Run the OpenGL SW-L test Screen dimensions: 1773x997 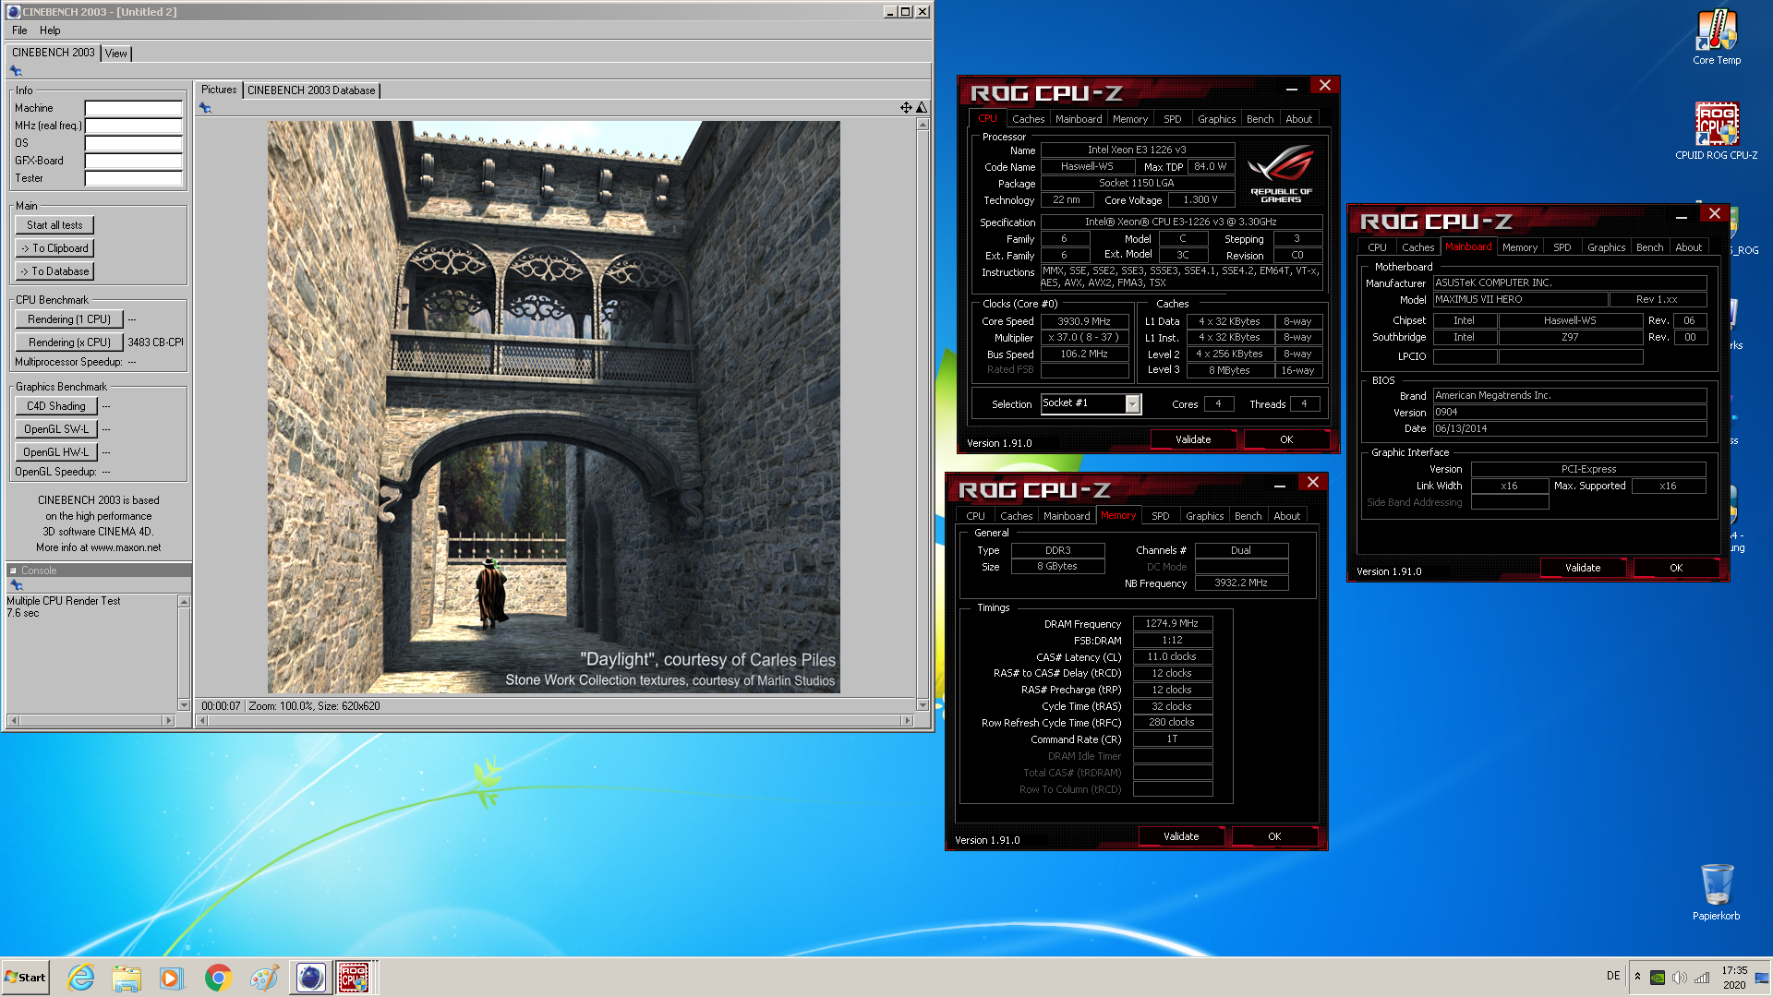pyautogui.click(x=56, y=429)
